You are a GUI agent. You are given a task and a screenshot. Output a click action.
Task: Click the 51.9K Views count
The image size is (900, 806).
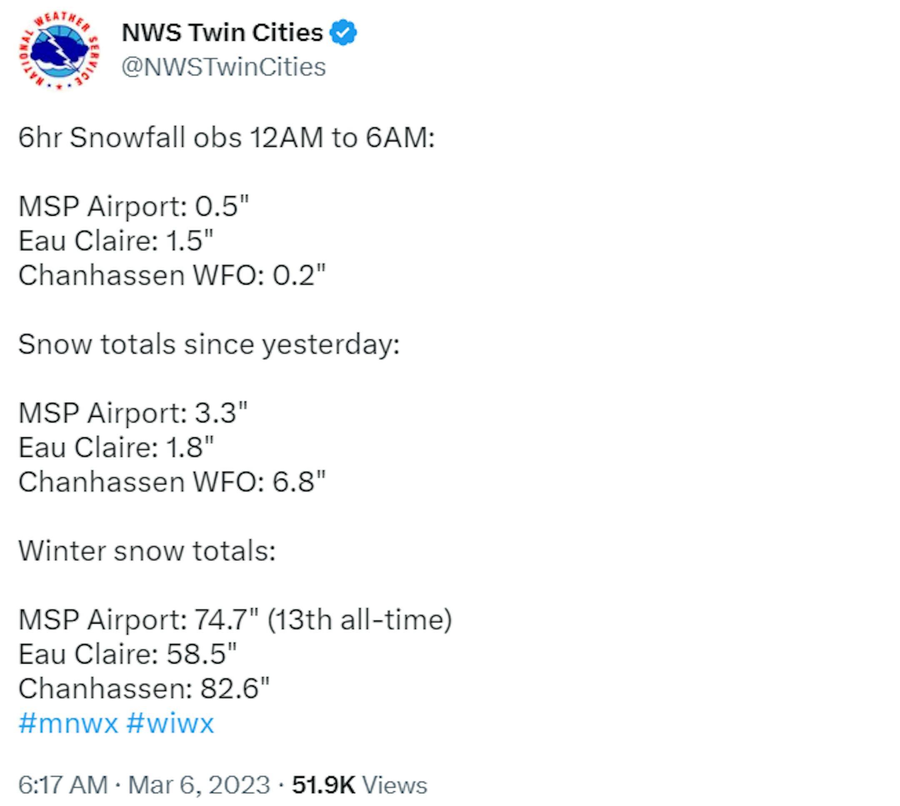359,785
